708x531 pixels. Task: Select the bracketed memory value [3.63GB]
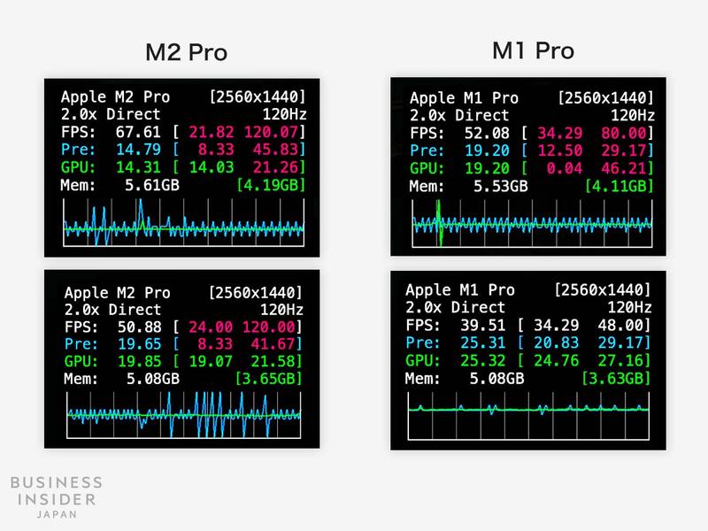tap(616, 378)
